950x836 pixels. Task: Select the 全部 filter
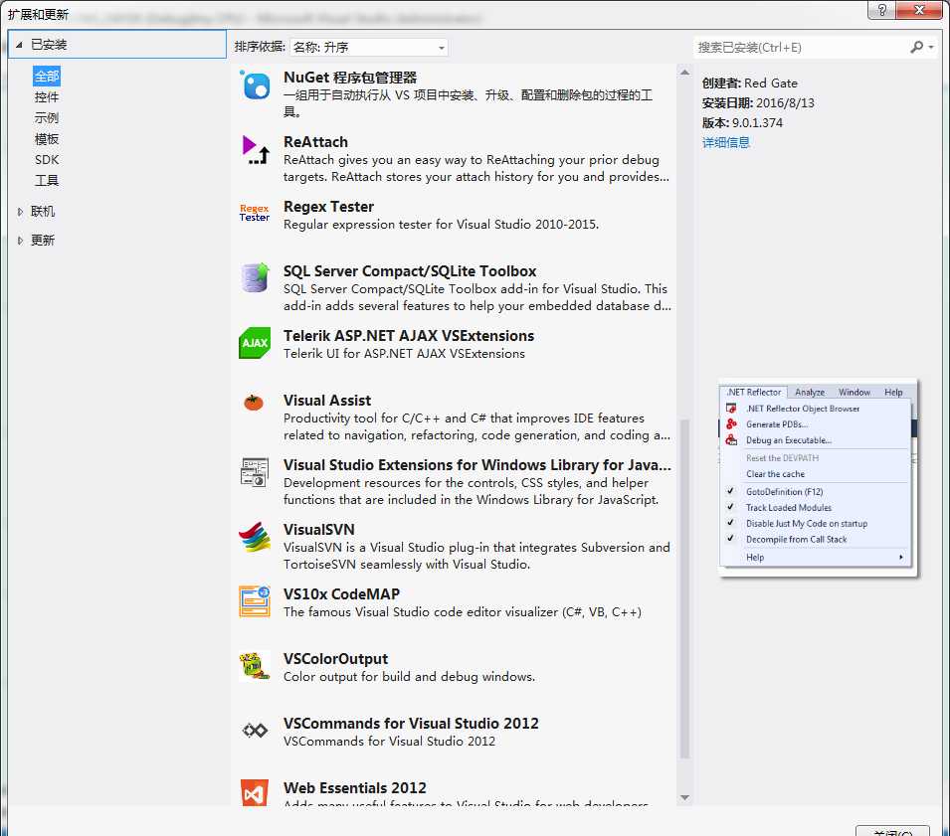pyautogui.click(x=47, y=77)
